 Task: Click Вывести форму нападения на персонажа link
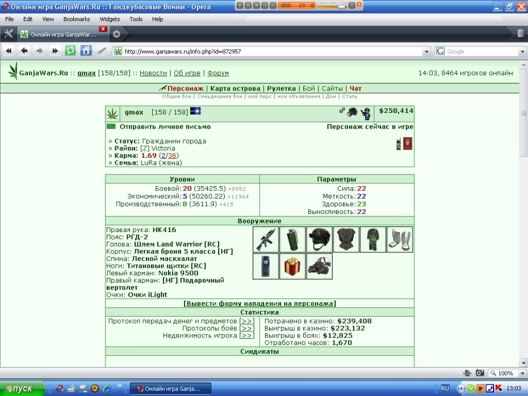click(259, 304)
